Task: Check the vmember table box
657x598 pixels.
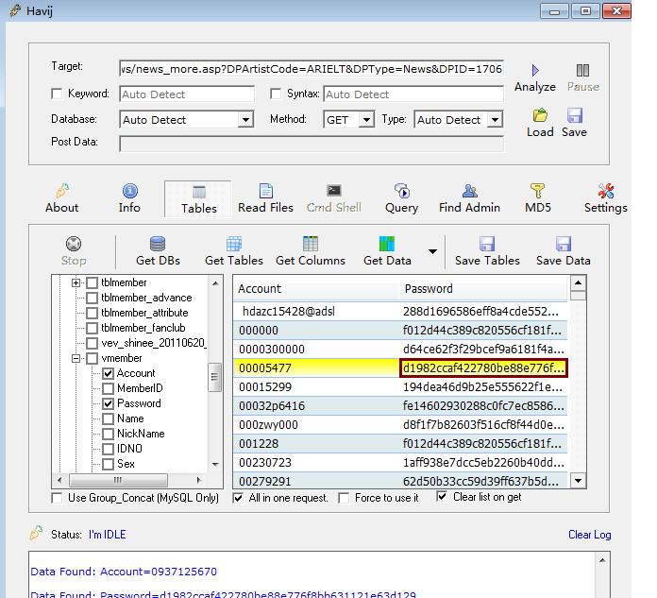Action: (x=92, y=359)
